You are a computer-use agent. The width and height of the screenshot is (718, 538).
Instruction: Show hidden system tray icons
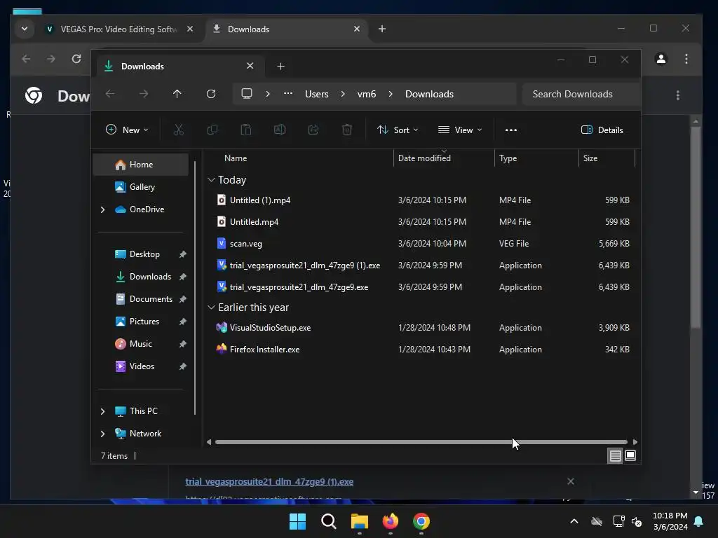click(x=574, y=521)
